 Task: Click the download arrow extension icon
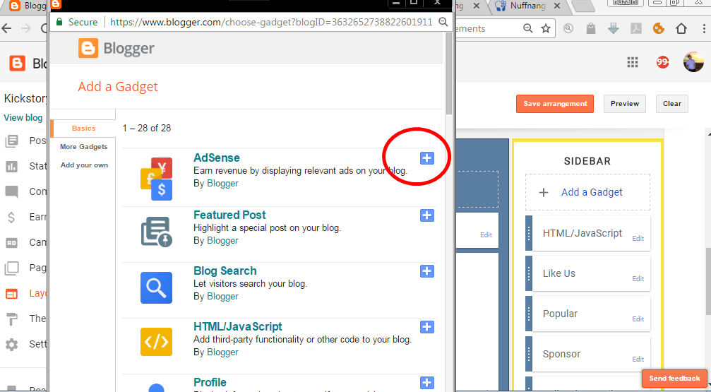point(613,28)
